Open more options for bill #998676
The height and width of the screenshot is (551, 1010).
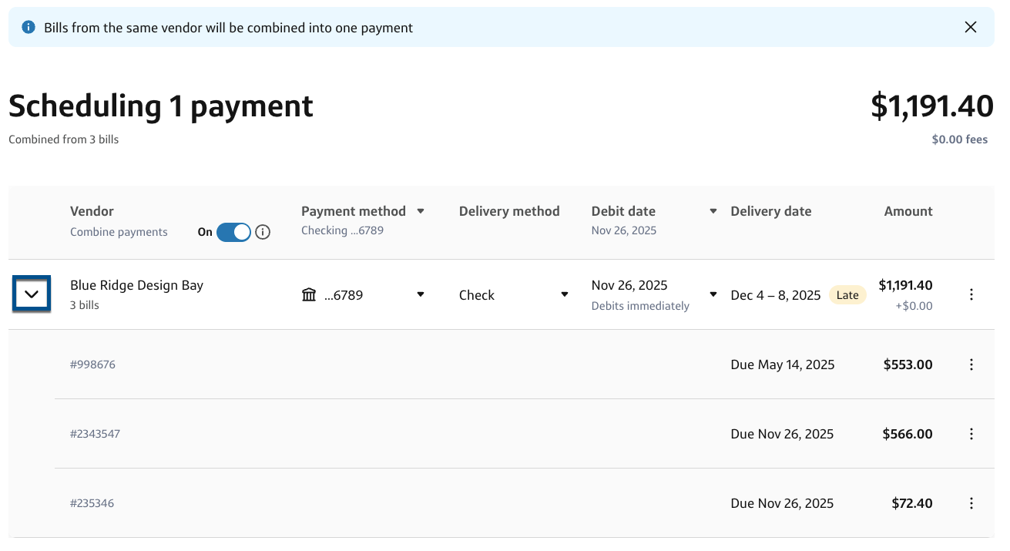[971, 365]
